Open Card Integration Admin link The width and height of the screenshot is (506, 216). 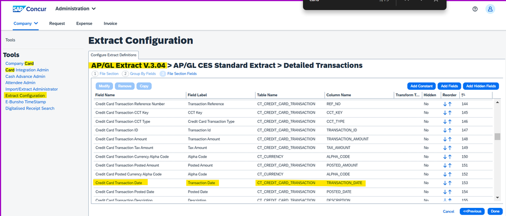point(27,70)
